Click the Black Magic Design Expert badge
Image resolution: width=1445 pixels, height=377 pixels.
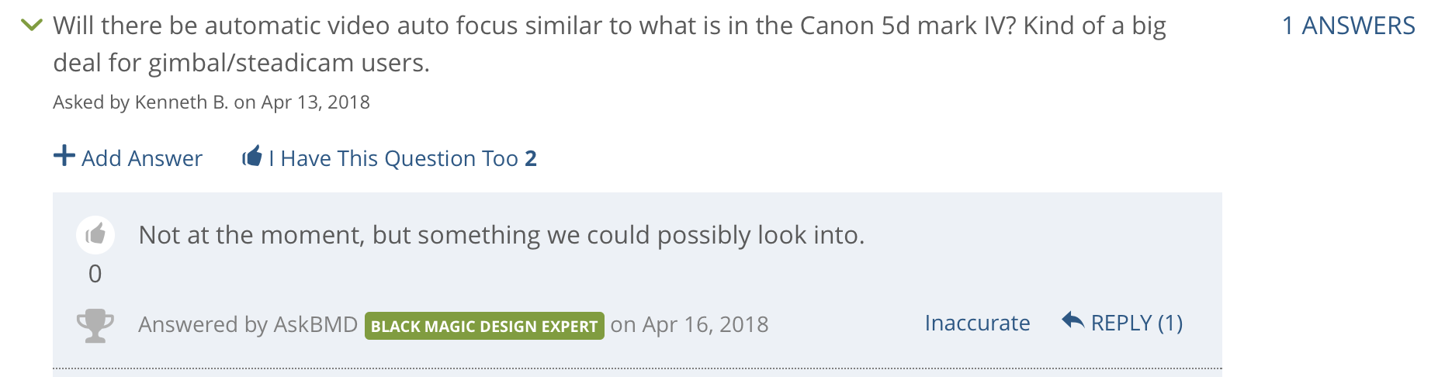point(484,326)
